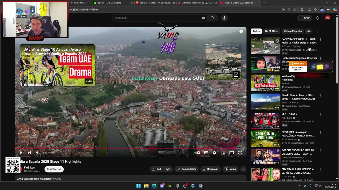Open Edge settings and more menu
The image size is (339, 190).
[329, 9]
